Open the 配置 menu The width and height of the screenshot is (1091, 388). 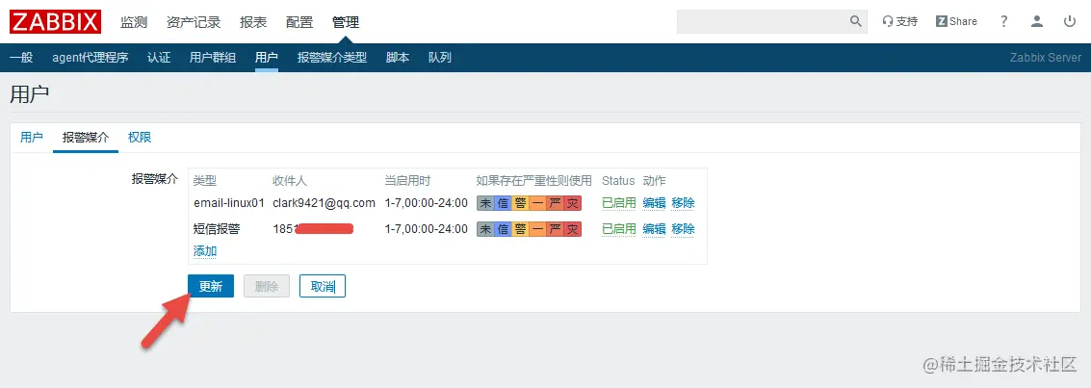(299, 22)
